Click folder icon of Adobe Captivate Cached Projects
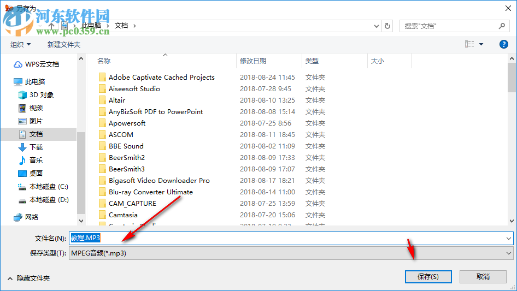Image resolution: width=517 pixels, height=291 pixels. (x=102, y=77)
